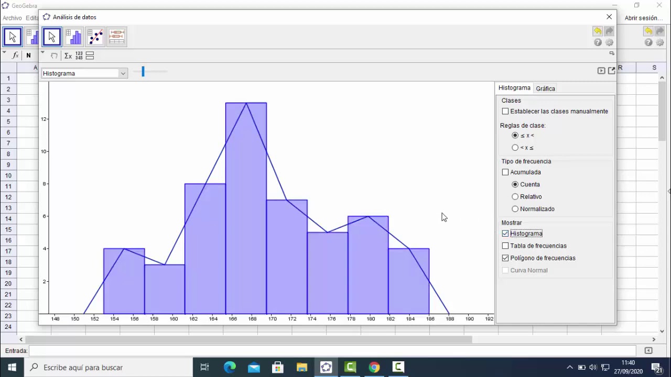Toggle bold N style in spreadsheet bar
Screen dimensions: 671x377
click(28, 56)
